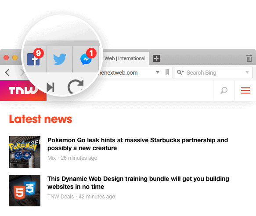
Task: Click the Latest news heading
Action: point(40,119)
